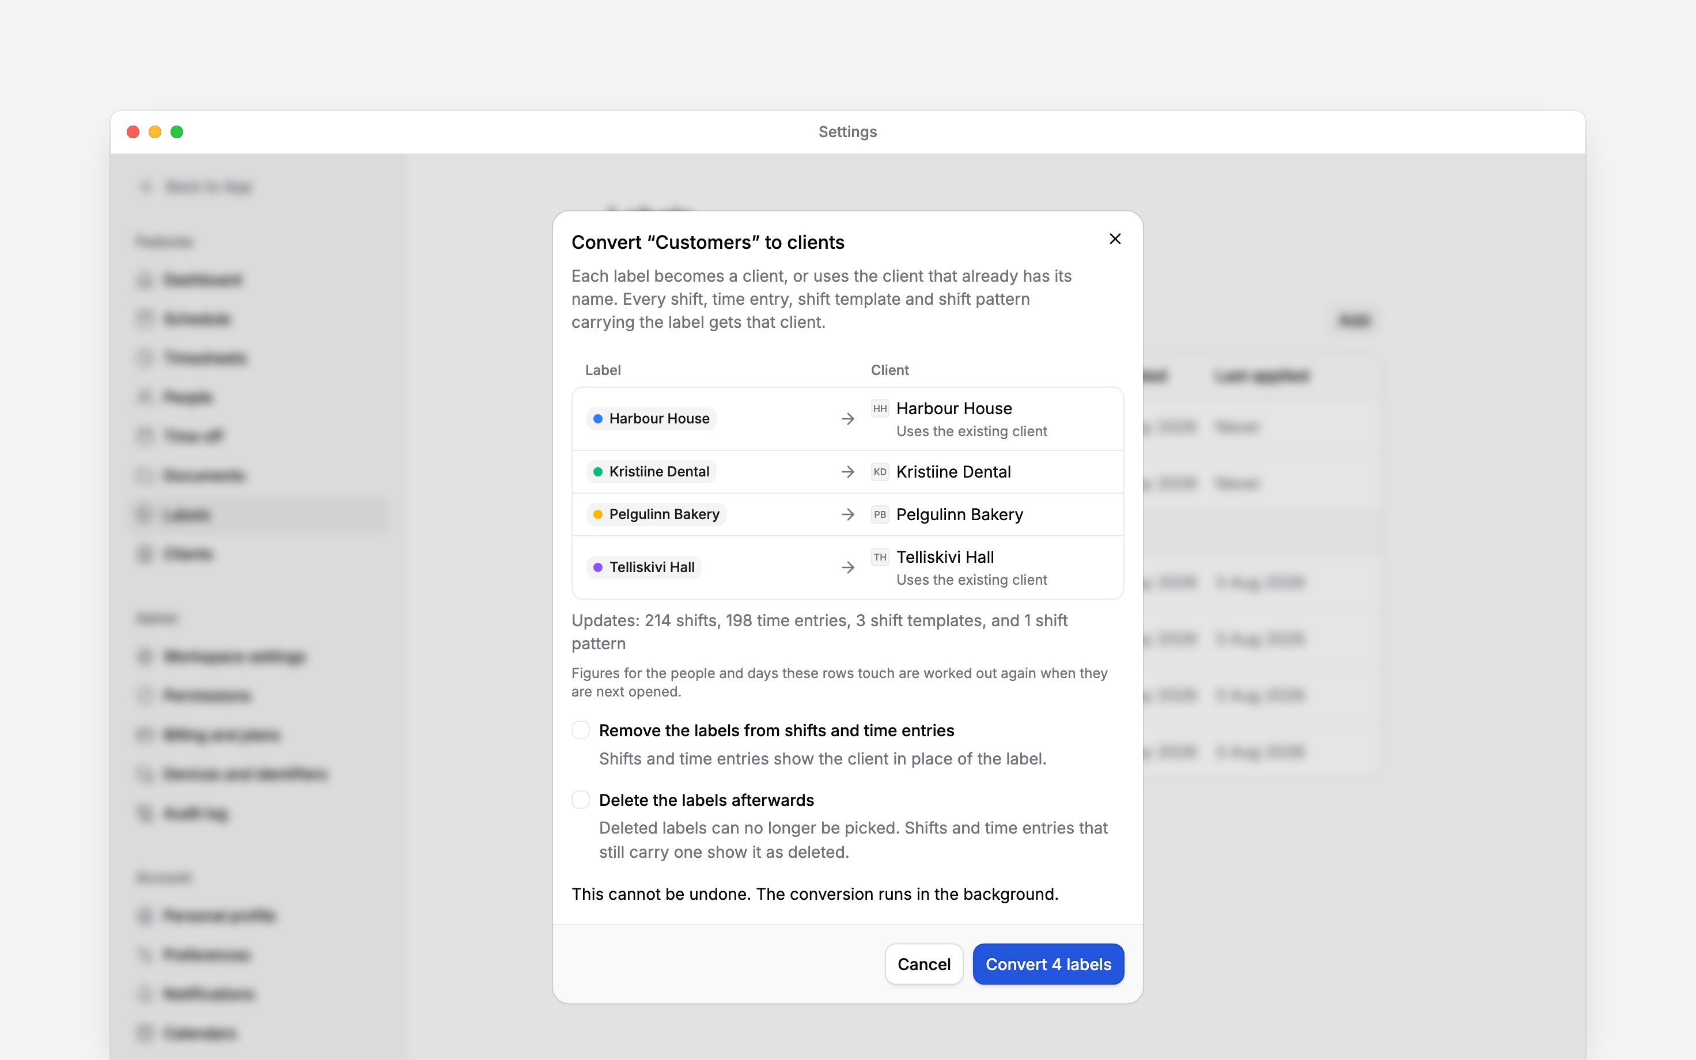Screen dimensions: 1696x1060
Task: Click the Pelgulinn Bakery label chip
Action: pos(656,514)
